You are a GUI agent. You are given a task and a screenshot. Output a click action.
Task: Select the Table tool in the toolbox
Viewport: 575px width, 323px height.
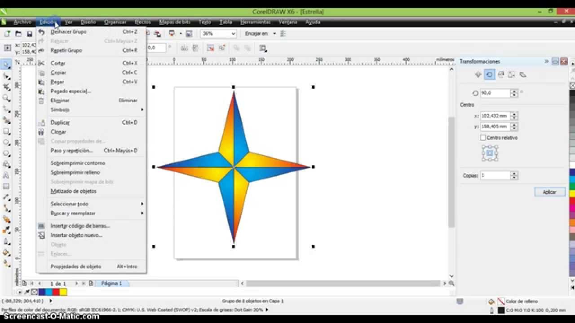pyautogui.click(x=6, y=186)
